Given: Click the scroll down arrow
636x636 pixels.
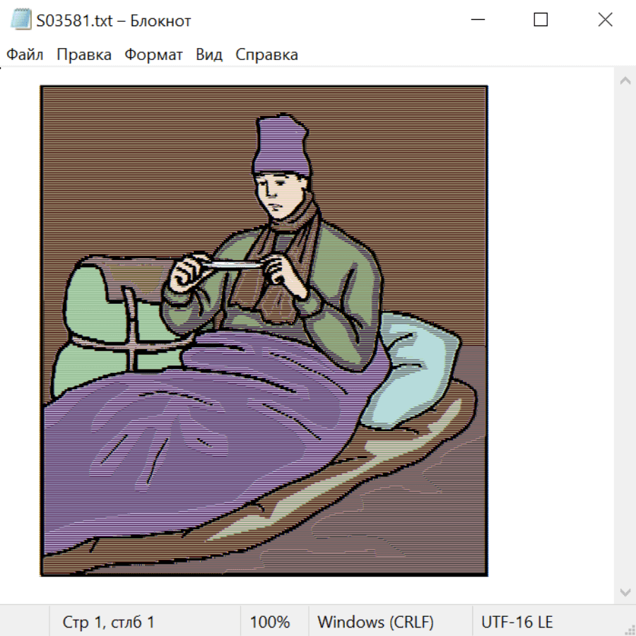Looking at the screenshot, I should tap(625, 593).
